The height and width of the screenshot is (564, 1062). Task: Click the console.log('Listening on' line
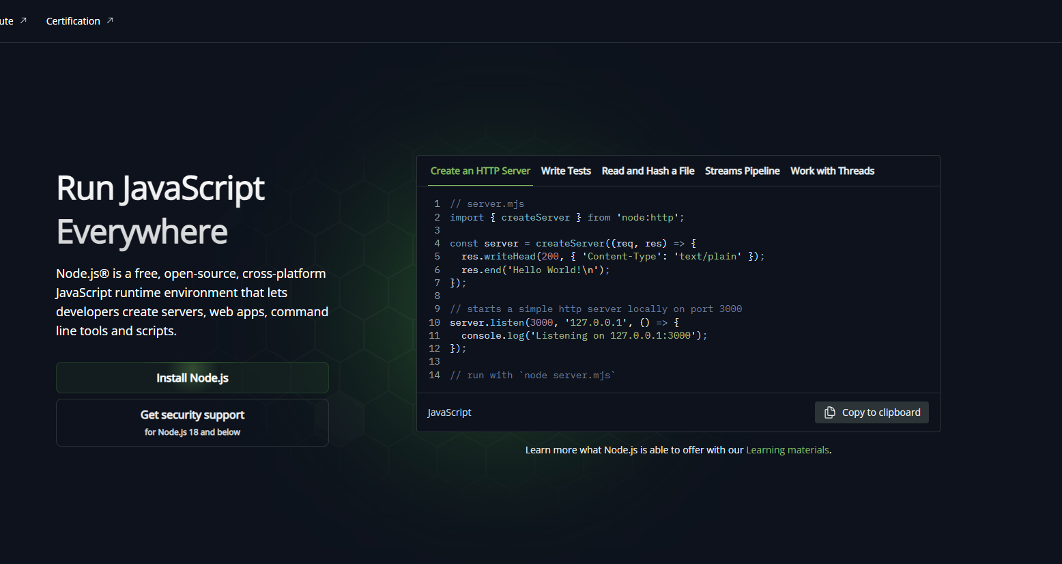click(x=584, y=335)
